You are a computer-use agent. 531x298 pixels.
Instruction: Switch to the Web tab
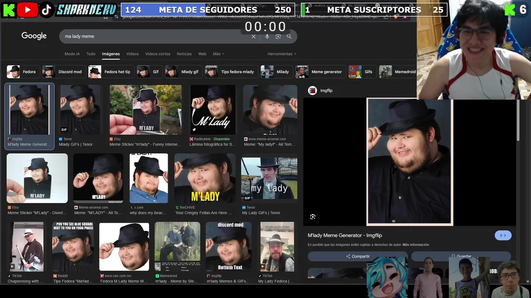click(x=202, y=54)
